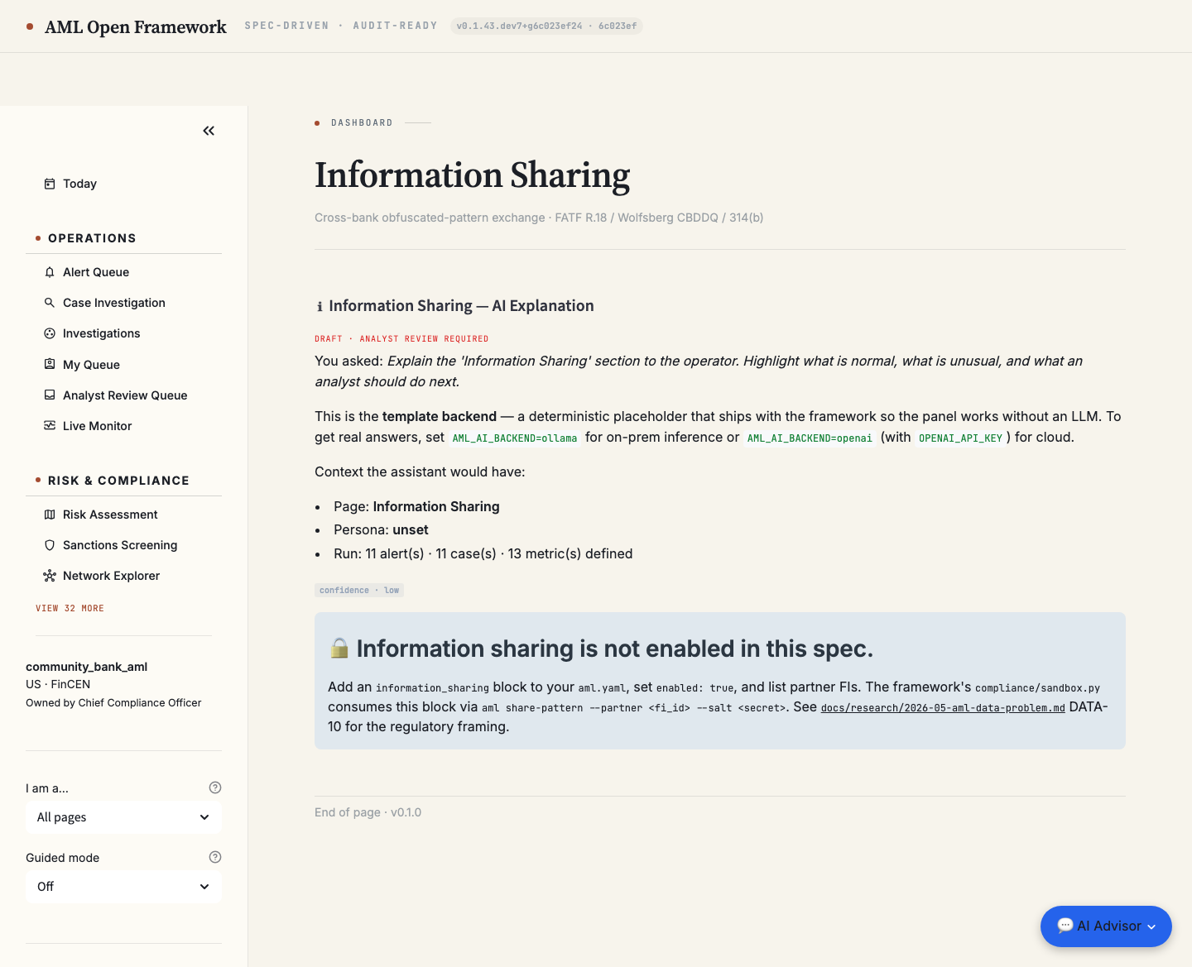The width and height of the screenshot is (1192, 967).
Task: Click the lock icon in the not-enabled banner
Action: (339, 649)
